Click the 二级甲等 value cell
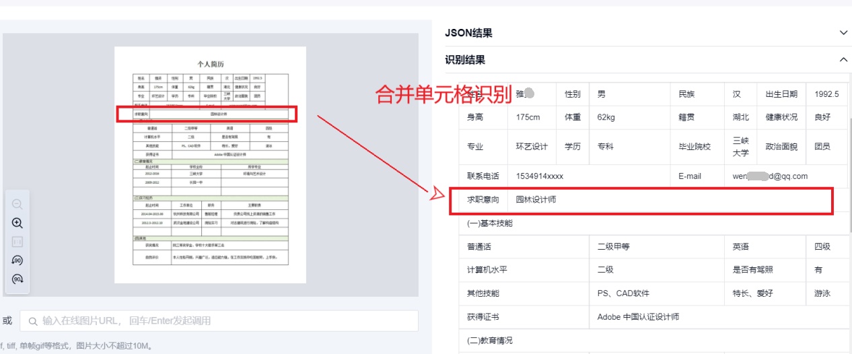 (657, 247)
